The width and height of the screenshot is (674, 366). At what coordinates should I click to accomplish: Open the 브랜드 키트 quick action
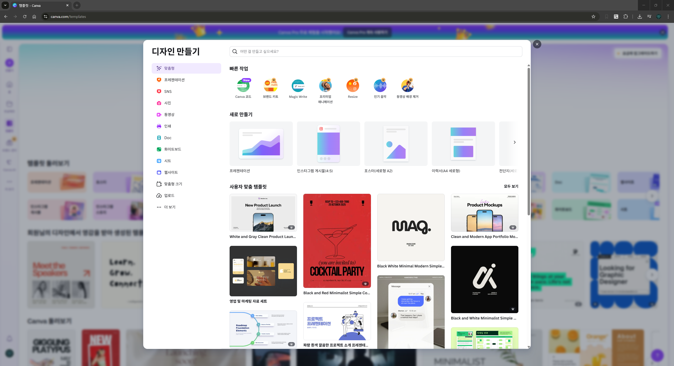click(x=270, y=86)
